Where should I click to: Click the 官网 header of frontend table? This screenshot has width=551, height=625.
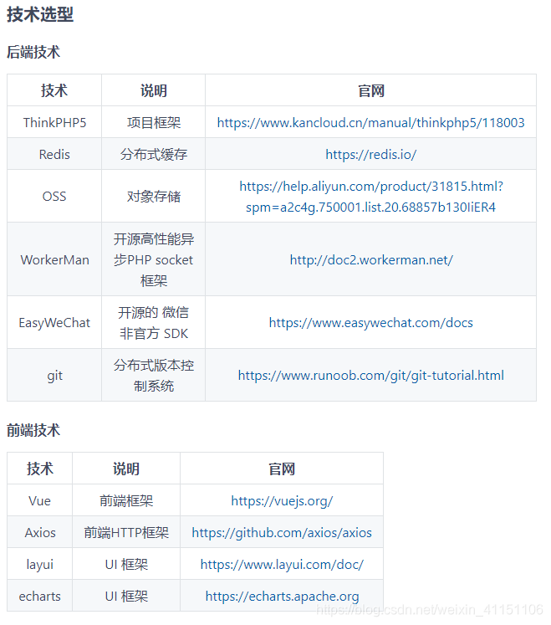282,469
